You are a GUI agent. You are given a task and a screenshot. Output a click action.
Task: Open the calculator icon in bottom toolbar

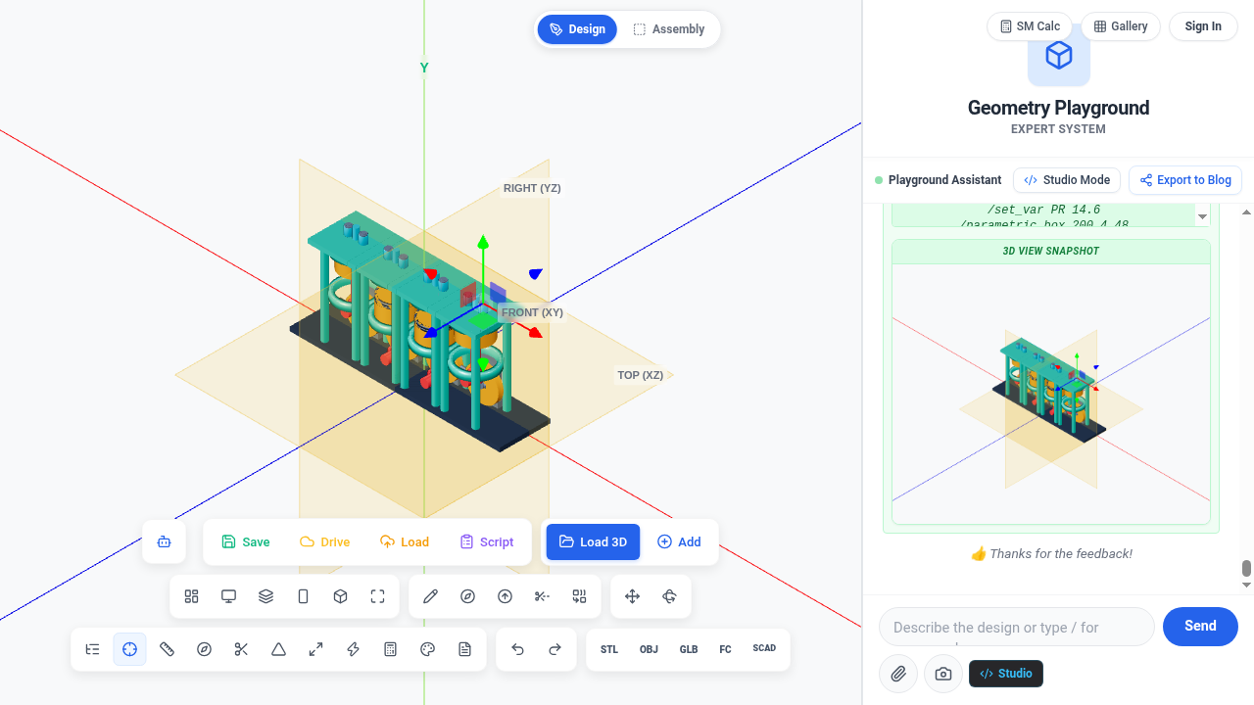click(391, 649)
